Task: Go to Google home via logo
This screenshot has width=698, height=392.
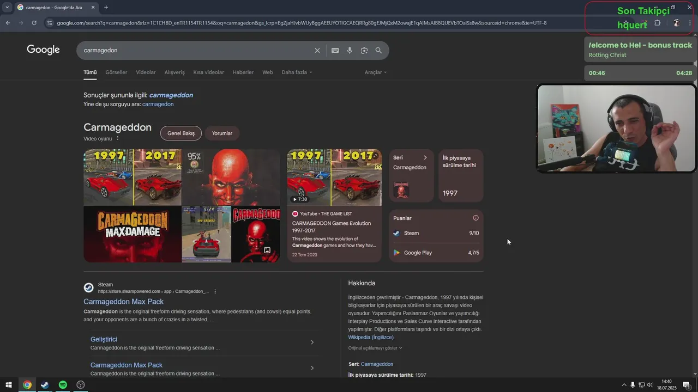Action: coord(43,50)
